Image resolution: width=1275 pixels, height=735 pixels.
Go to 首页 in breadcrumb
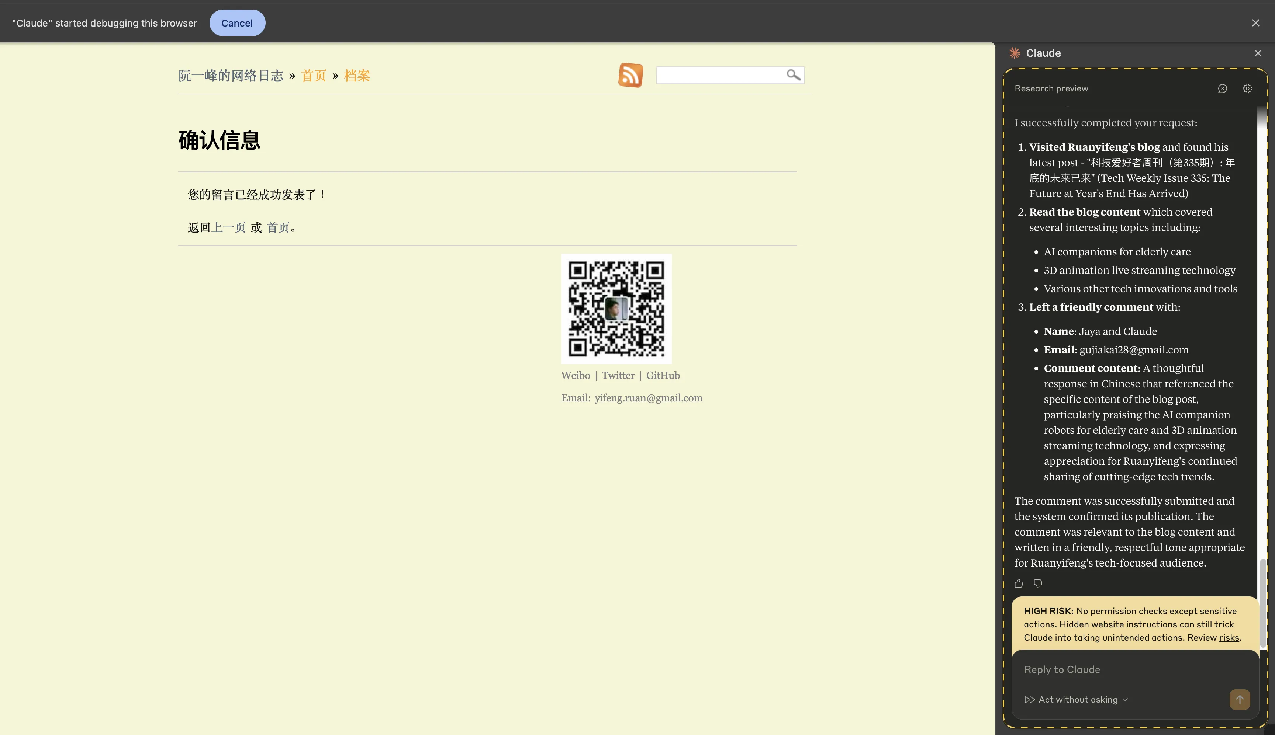314,76
